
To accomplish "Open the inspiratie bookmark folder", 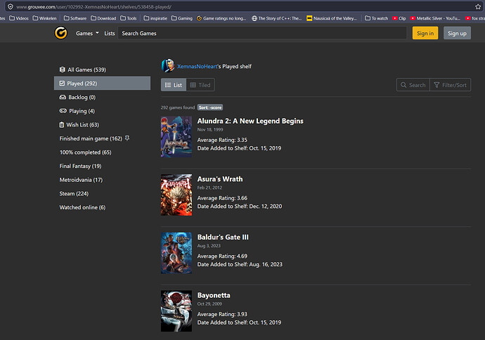I will pyautogui.click(x=155, y=18).
